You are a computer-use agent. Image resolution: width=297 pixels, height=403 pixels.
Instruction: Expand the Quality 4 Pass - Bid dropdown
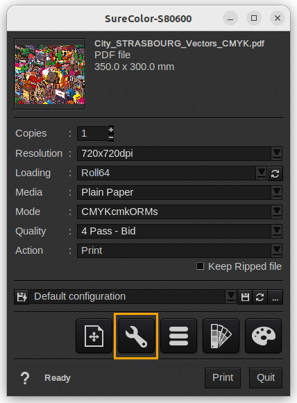277,231
